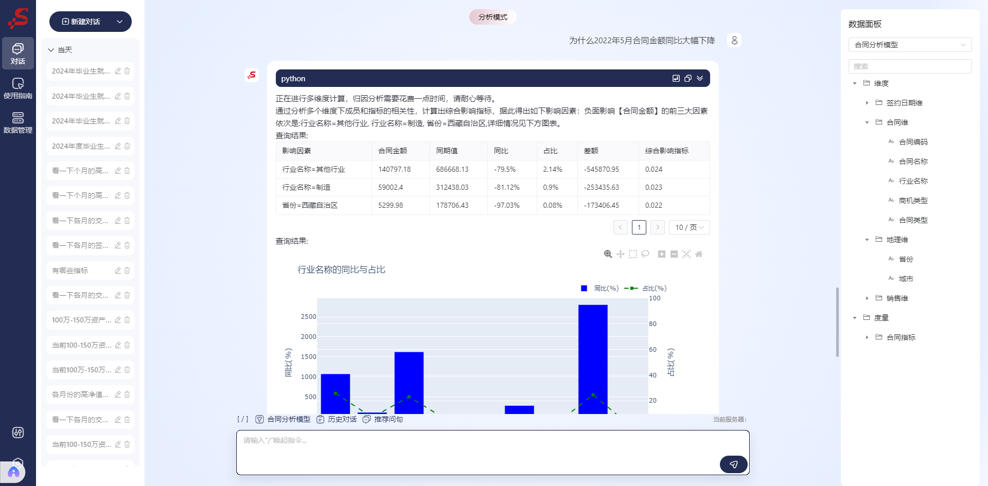Click the 行业名称=其他行业 table cell

[x=324, y=169]
